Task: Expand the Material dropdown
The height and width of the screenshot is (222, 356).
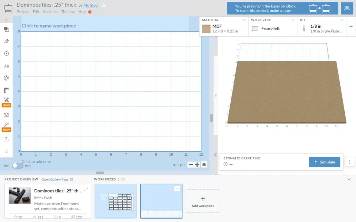Action: (244, 20)
